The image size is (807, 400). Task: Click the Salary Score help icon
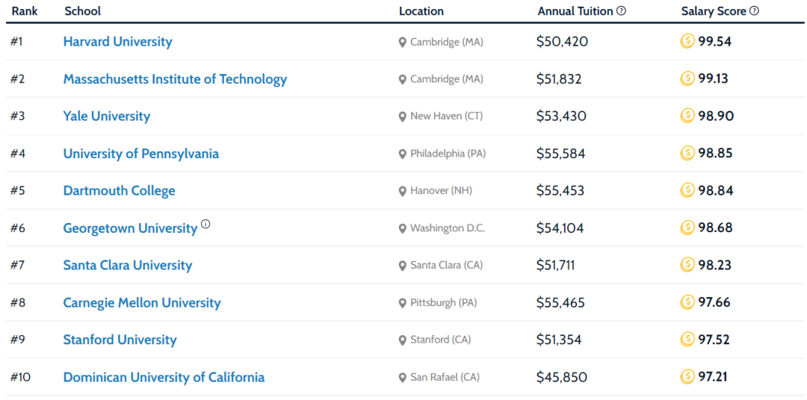click(x=755, y=11)
